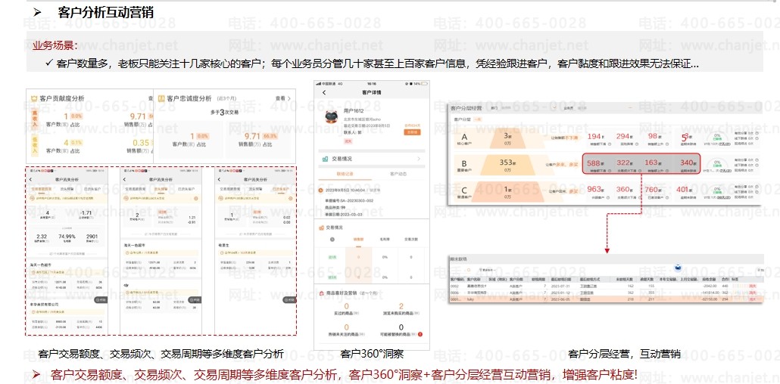Switch to the 联络记录 tab

pyautogui.click(x=345, y=175)
